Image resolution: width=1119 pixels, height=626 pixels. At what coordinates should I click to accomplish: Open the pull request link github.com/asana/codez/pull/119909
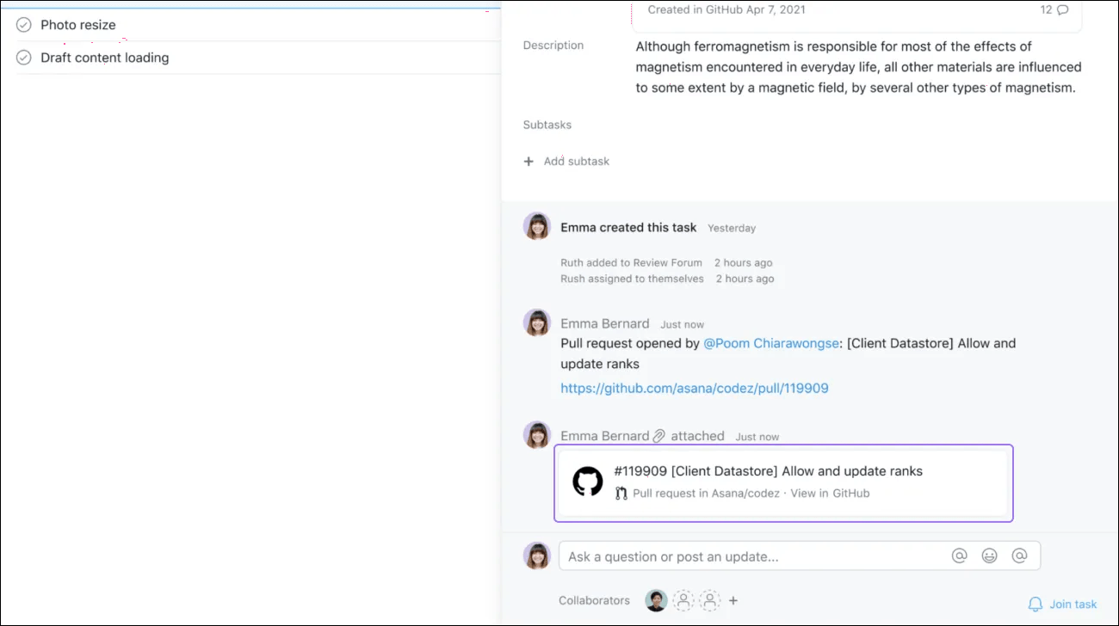point(694,388)
